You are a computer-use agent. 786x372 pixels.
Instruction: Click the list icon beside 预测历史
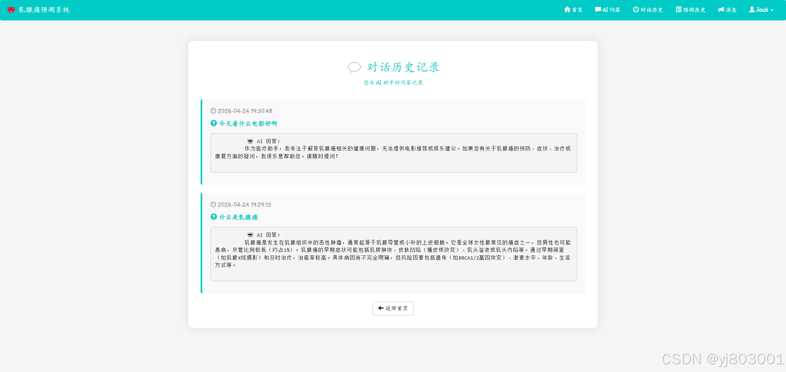[x=679, y=9]
